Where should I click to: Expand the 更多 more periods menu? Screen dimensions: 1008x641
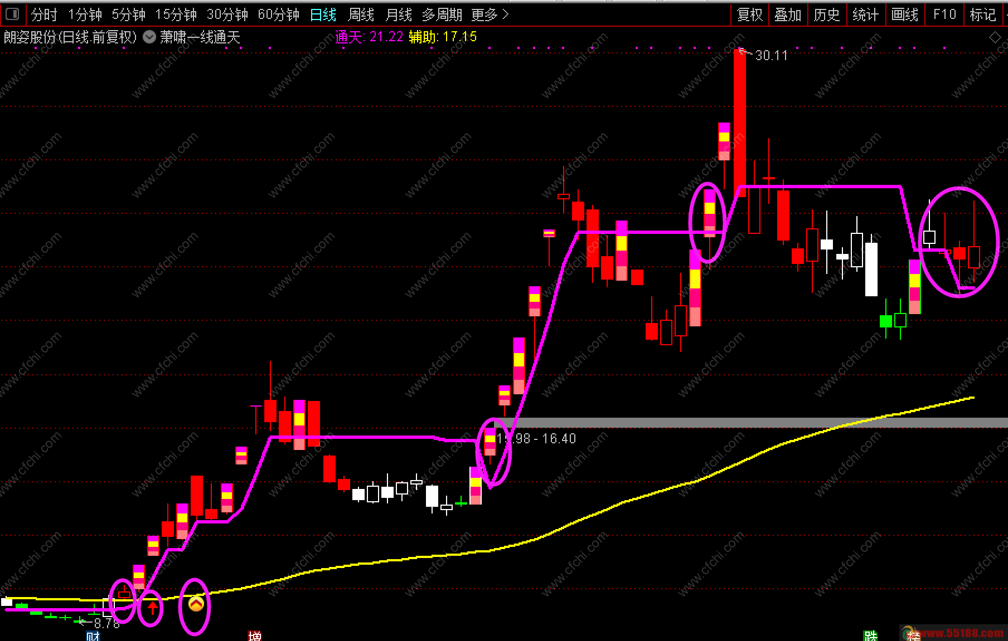[490, 14]
